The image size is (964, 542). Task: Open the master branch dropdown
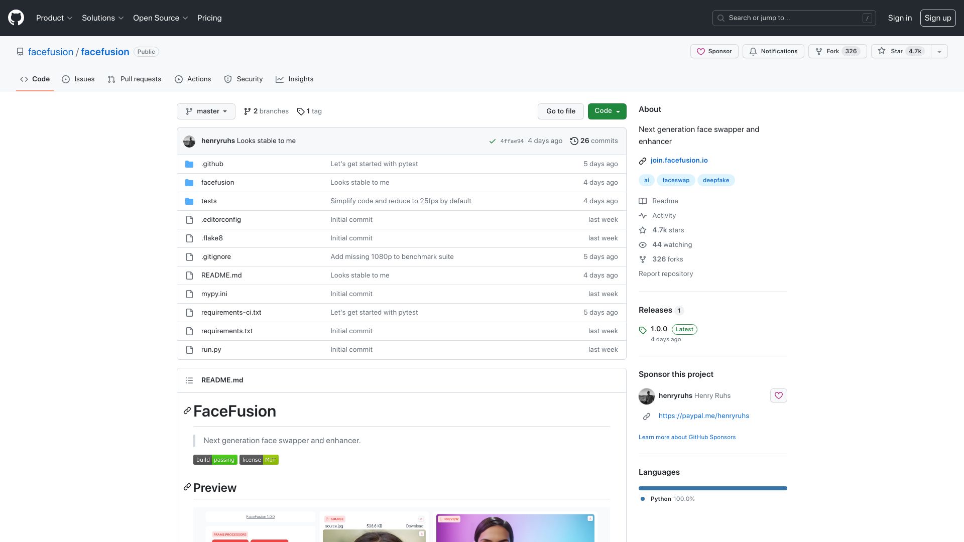click(x=206, y=111)
